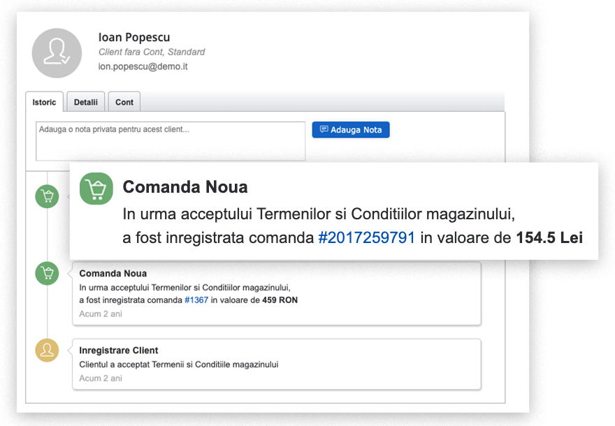Click the Adauga Nota button

coord(351,130)
